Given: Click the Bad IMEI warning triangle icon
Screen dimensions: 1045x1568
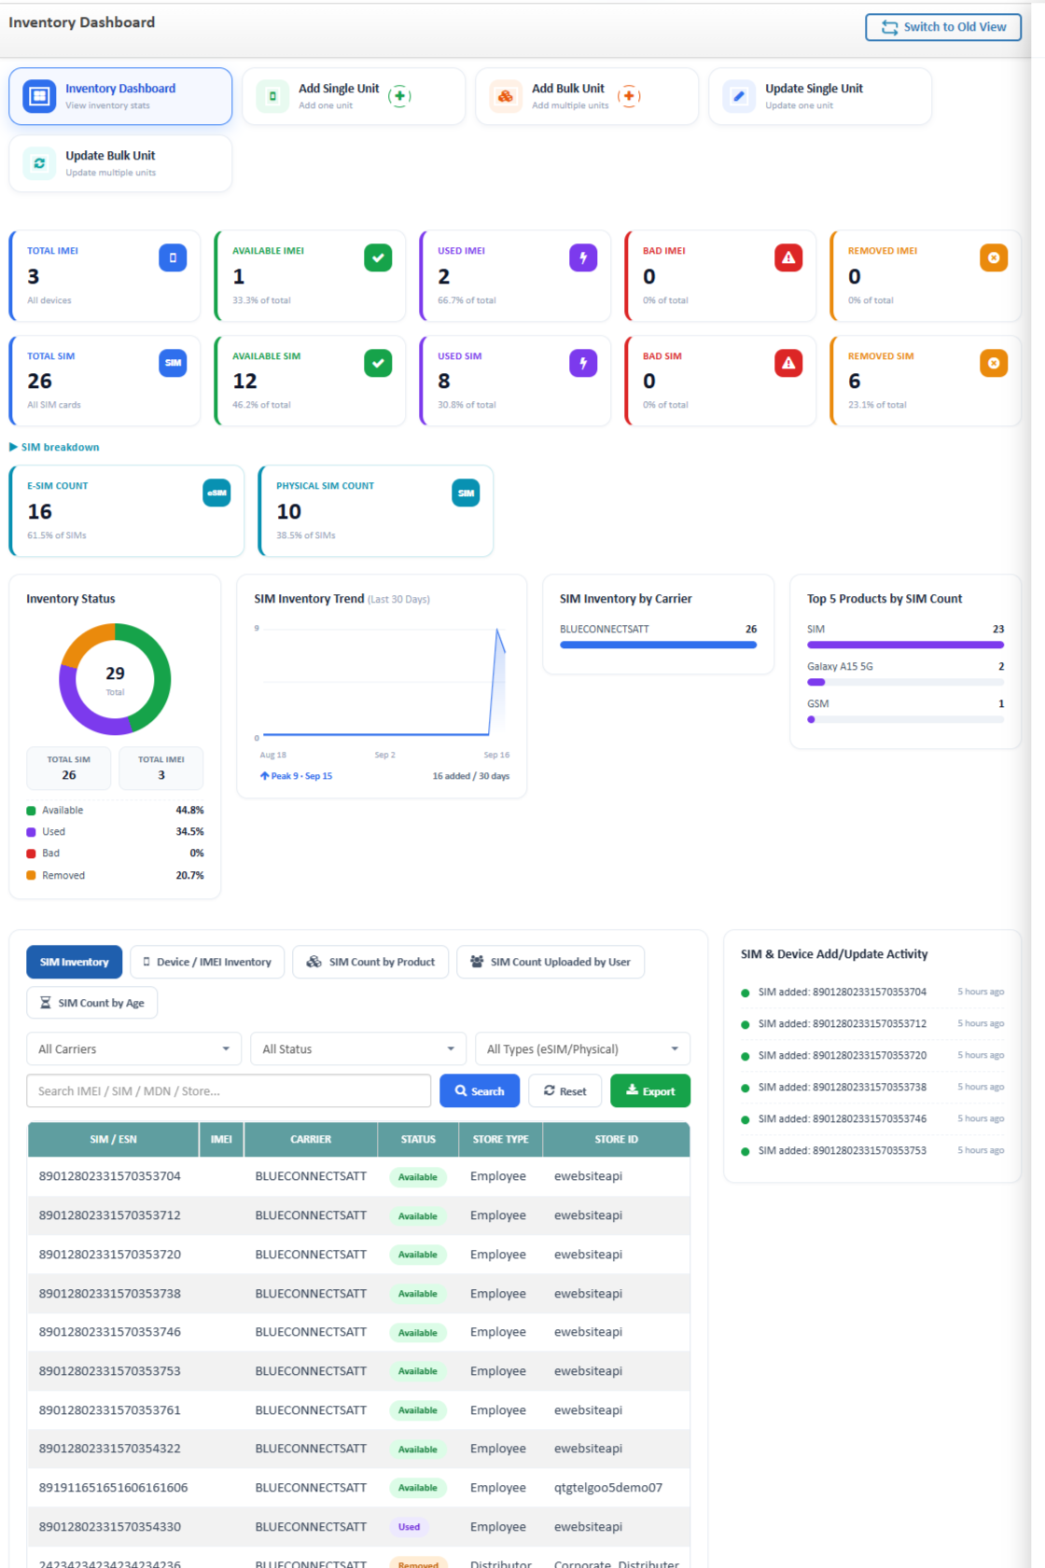Looking at the screenshot, I should pyautogui.click(x=788, y=257).
